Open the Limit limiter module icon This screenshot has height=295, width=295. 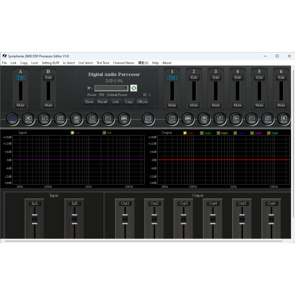coord(236,119)
